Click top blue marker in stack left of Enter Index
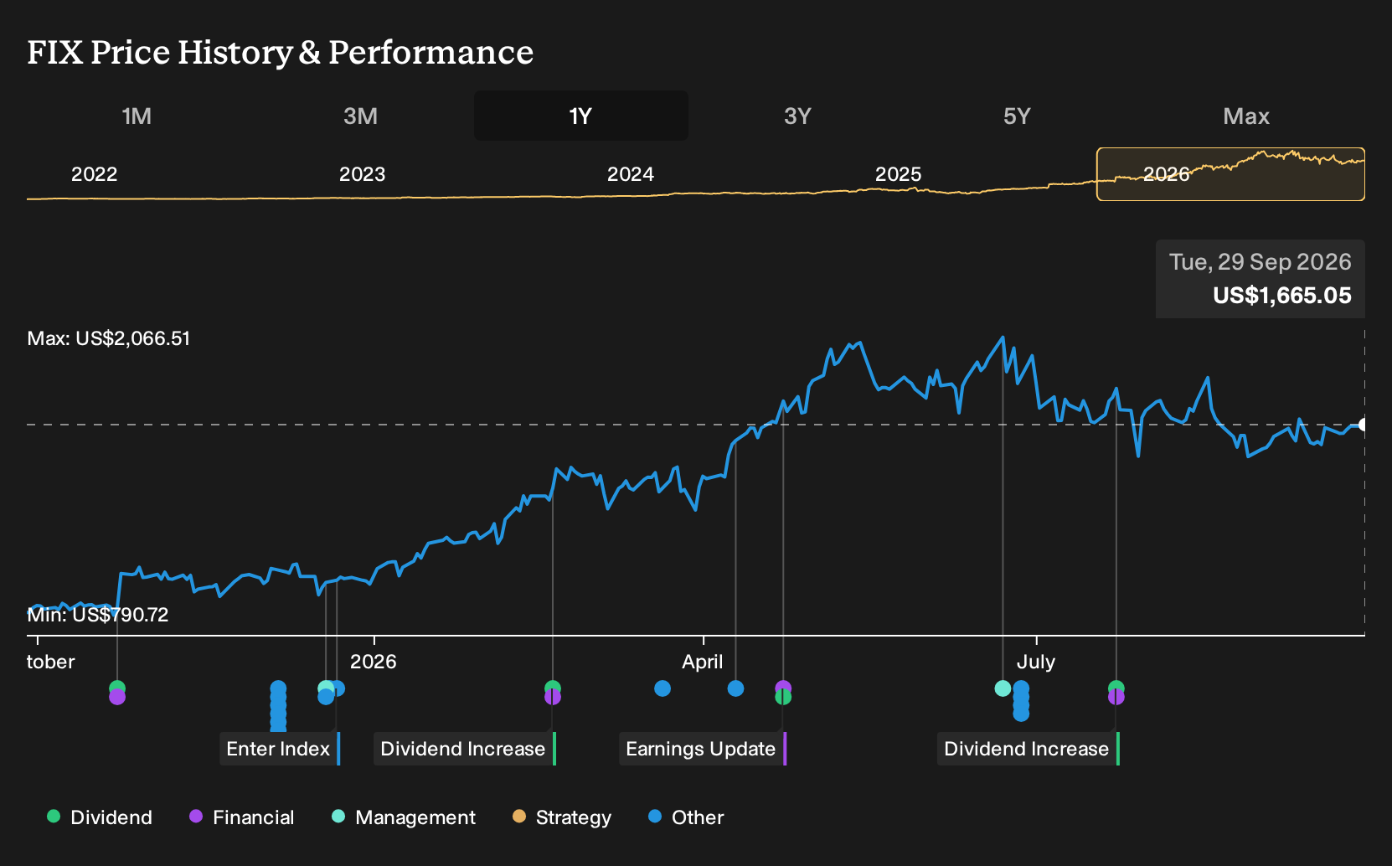Screen dimensions: 1392x866 point(278,687)
